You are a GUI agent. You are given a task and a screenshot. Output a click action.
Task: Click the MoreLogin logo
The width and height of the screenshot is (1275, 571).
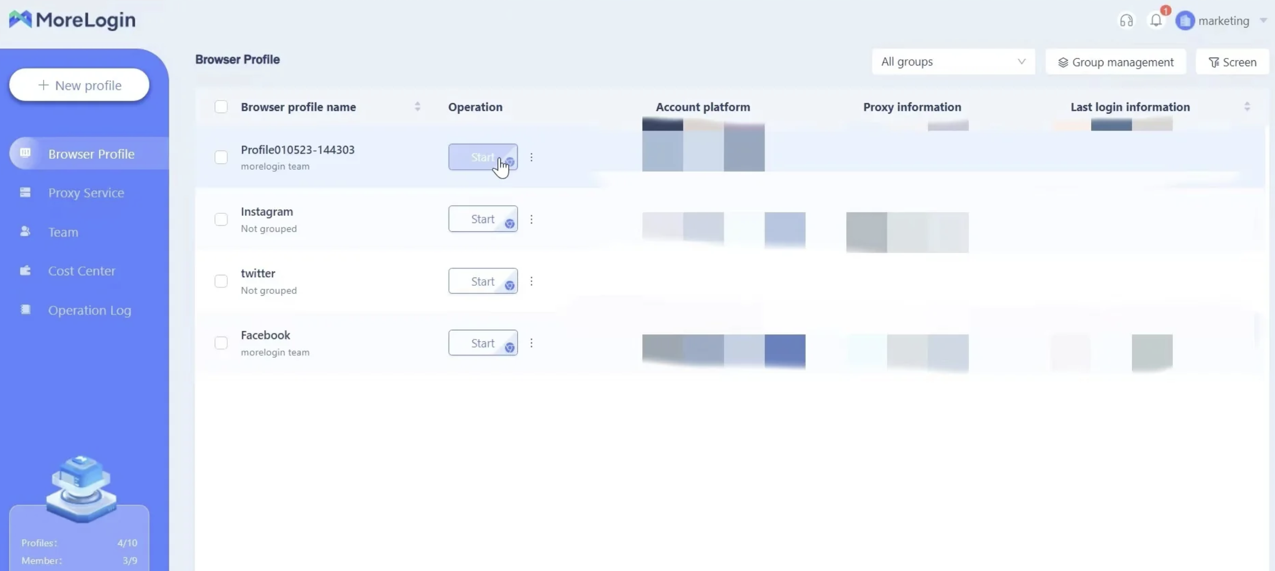coord(72,20)
